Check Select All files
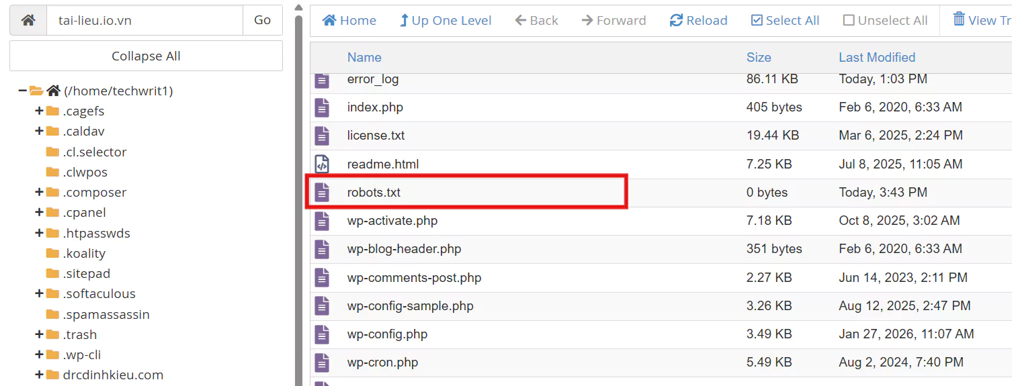The width and height of the screenshot is (1012, 386). point(785,20)
